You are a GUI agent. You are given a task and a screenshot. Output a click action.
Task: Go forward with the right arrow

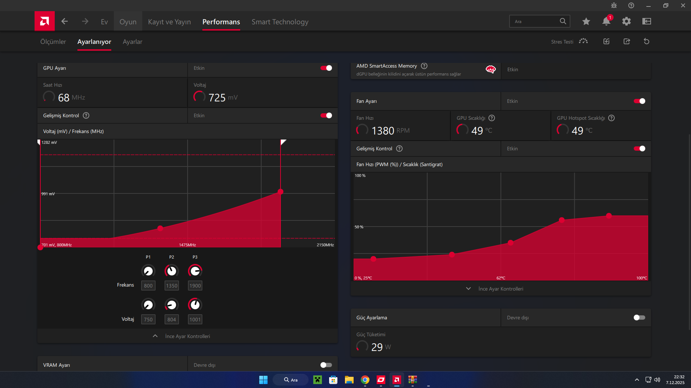tap(85, 22)
